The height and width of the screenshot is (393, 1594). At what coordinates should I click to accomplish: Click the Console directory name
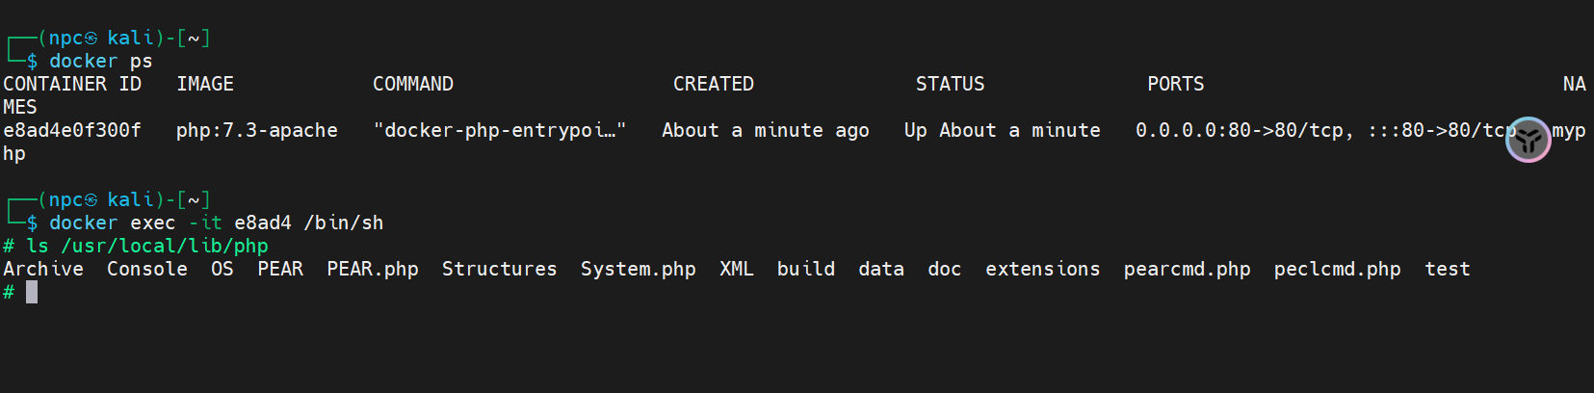pos(147,269)
